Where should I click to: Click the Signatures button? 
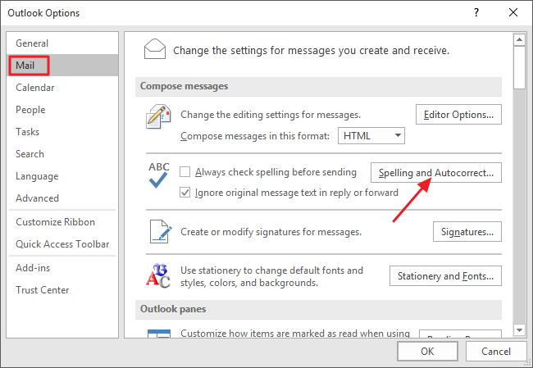coord(467,232)
